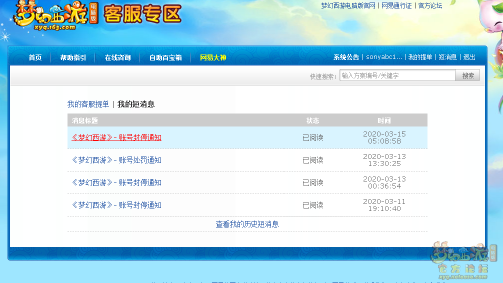This screenshot has width=503, height=283.
Task: Go to 首页 navigation tab
Action: coord(35,57)
